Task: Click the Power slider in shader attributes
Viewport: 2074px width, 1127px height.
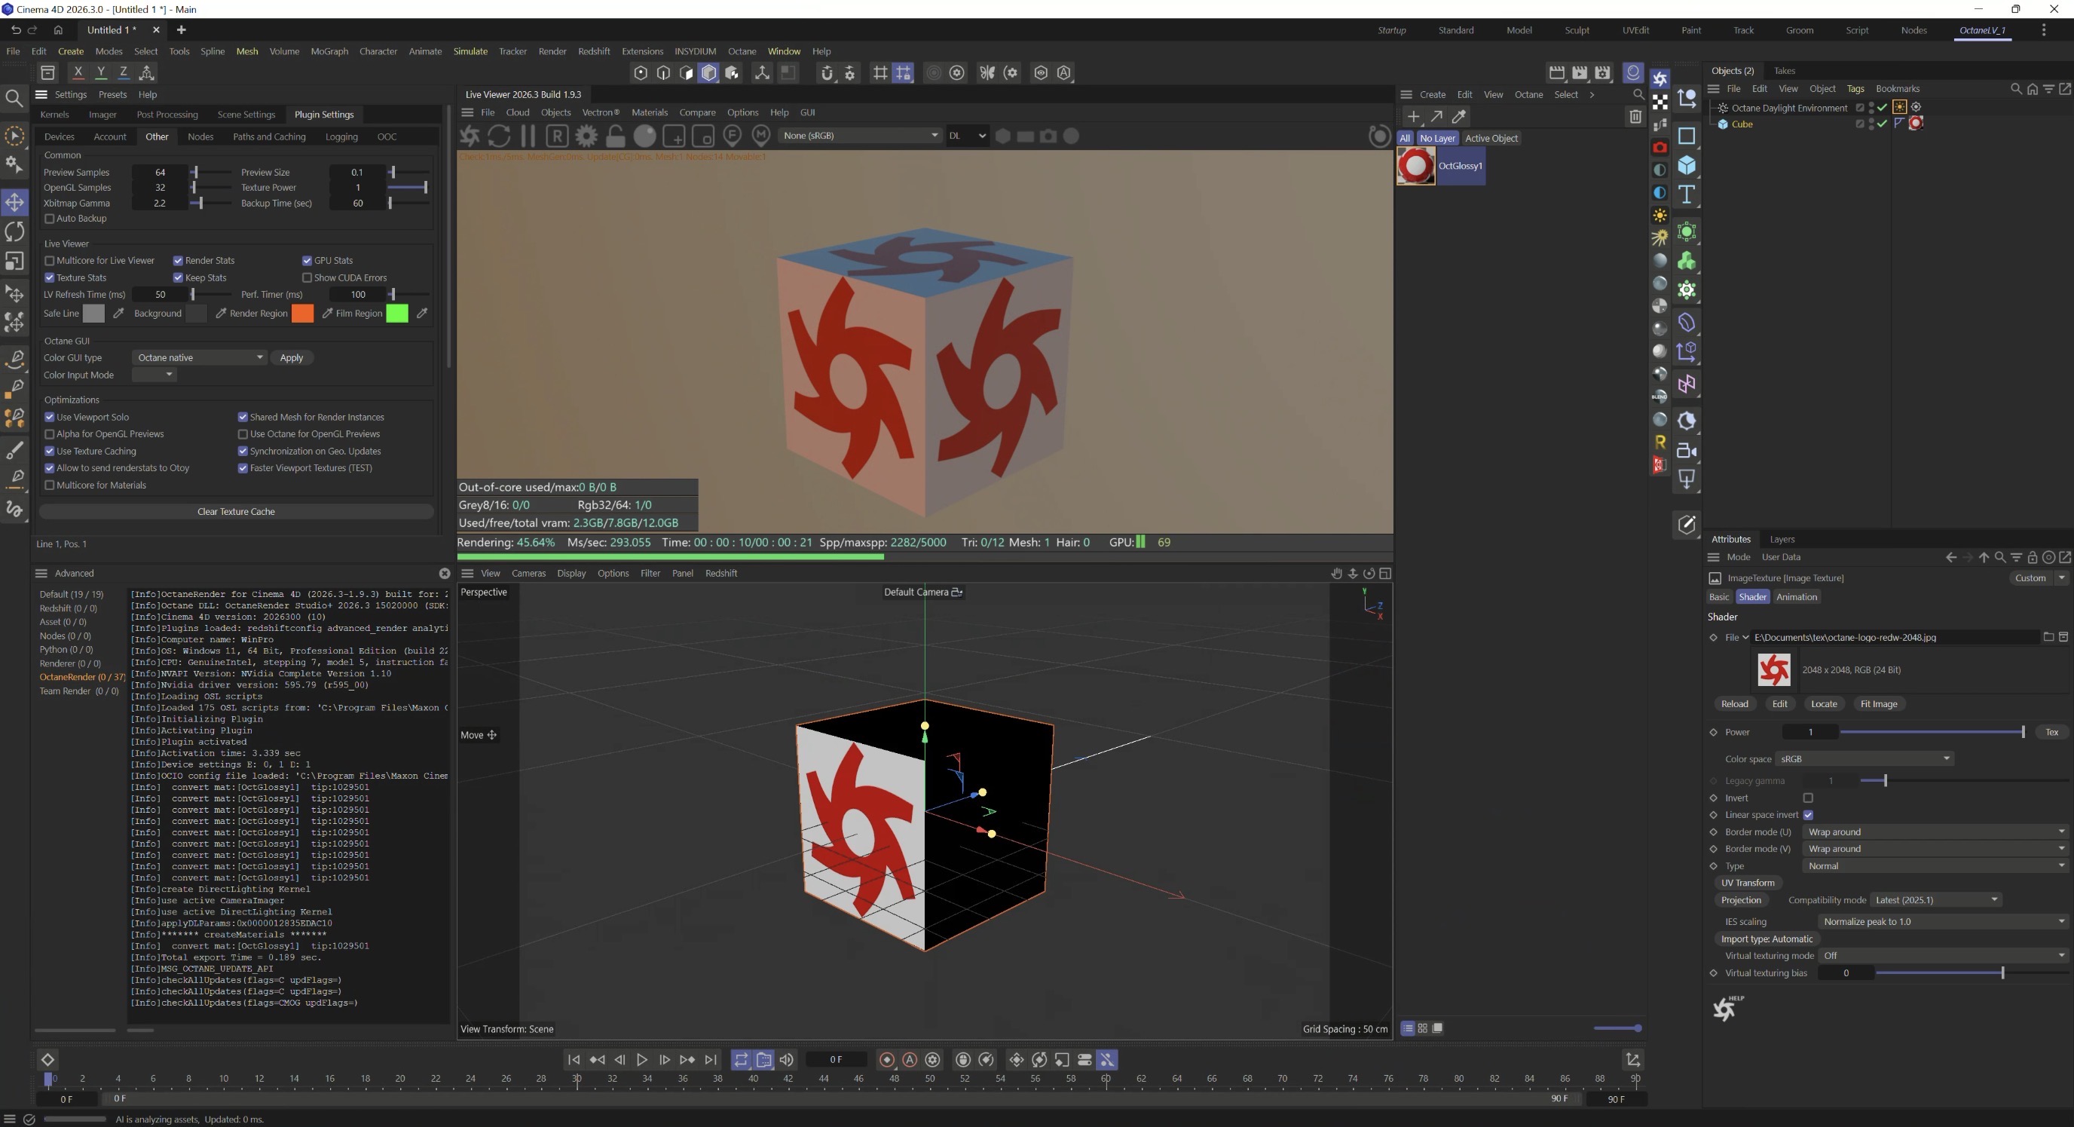Action: click(1932, 732)
